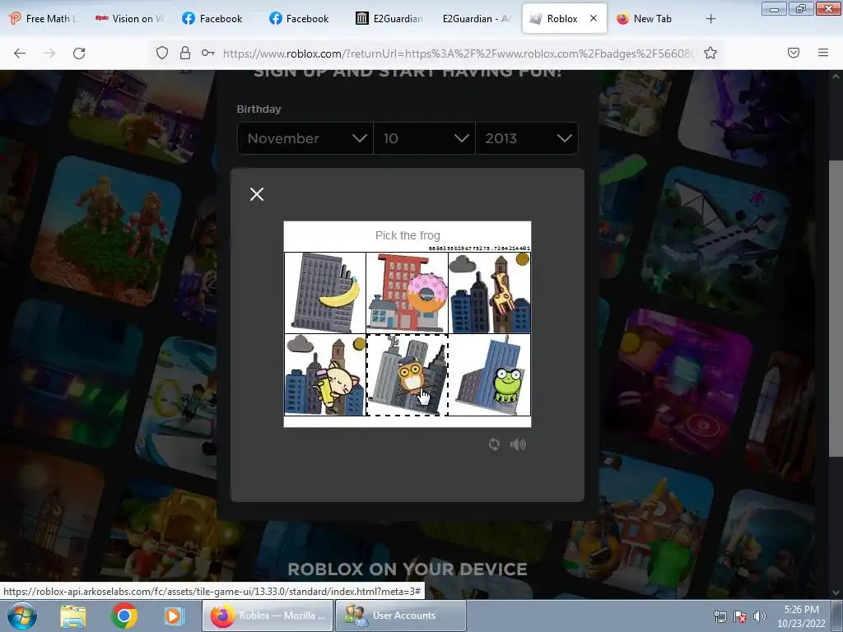This screenshot has width=843, height=632.
Task: Pick the green frog captcha tile
Action: click(x=489, y=374)
